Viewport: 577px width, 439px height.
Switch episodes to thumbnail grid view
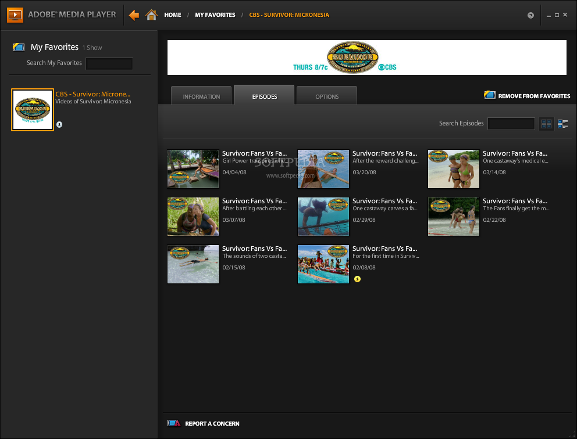pos(546,124)
